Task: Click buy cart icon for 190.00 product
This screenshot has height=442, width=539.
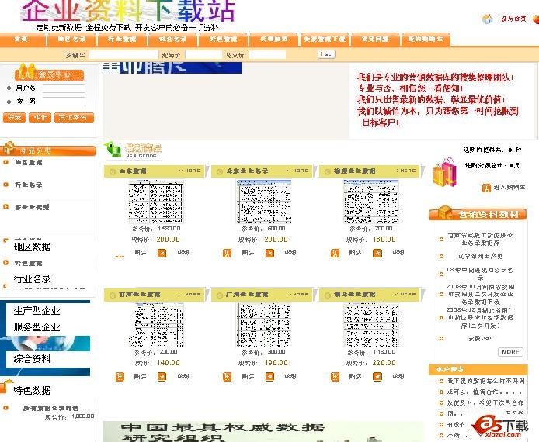Action: [228, 377]
